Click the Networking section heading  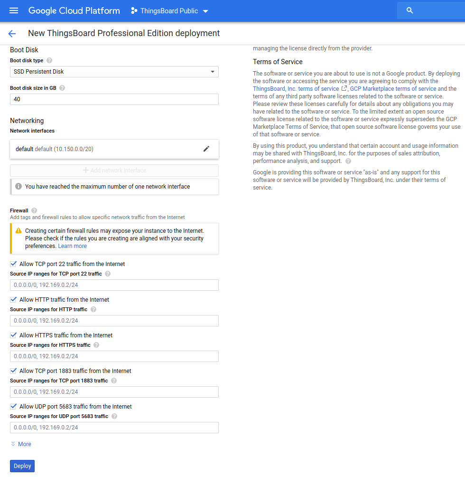pos(27,121)
